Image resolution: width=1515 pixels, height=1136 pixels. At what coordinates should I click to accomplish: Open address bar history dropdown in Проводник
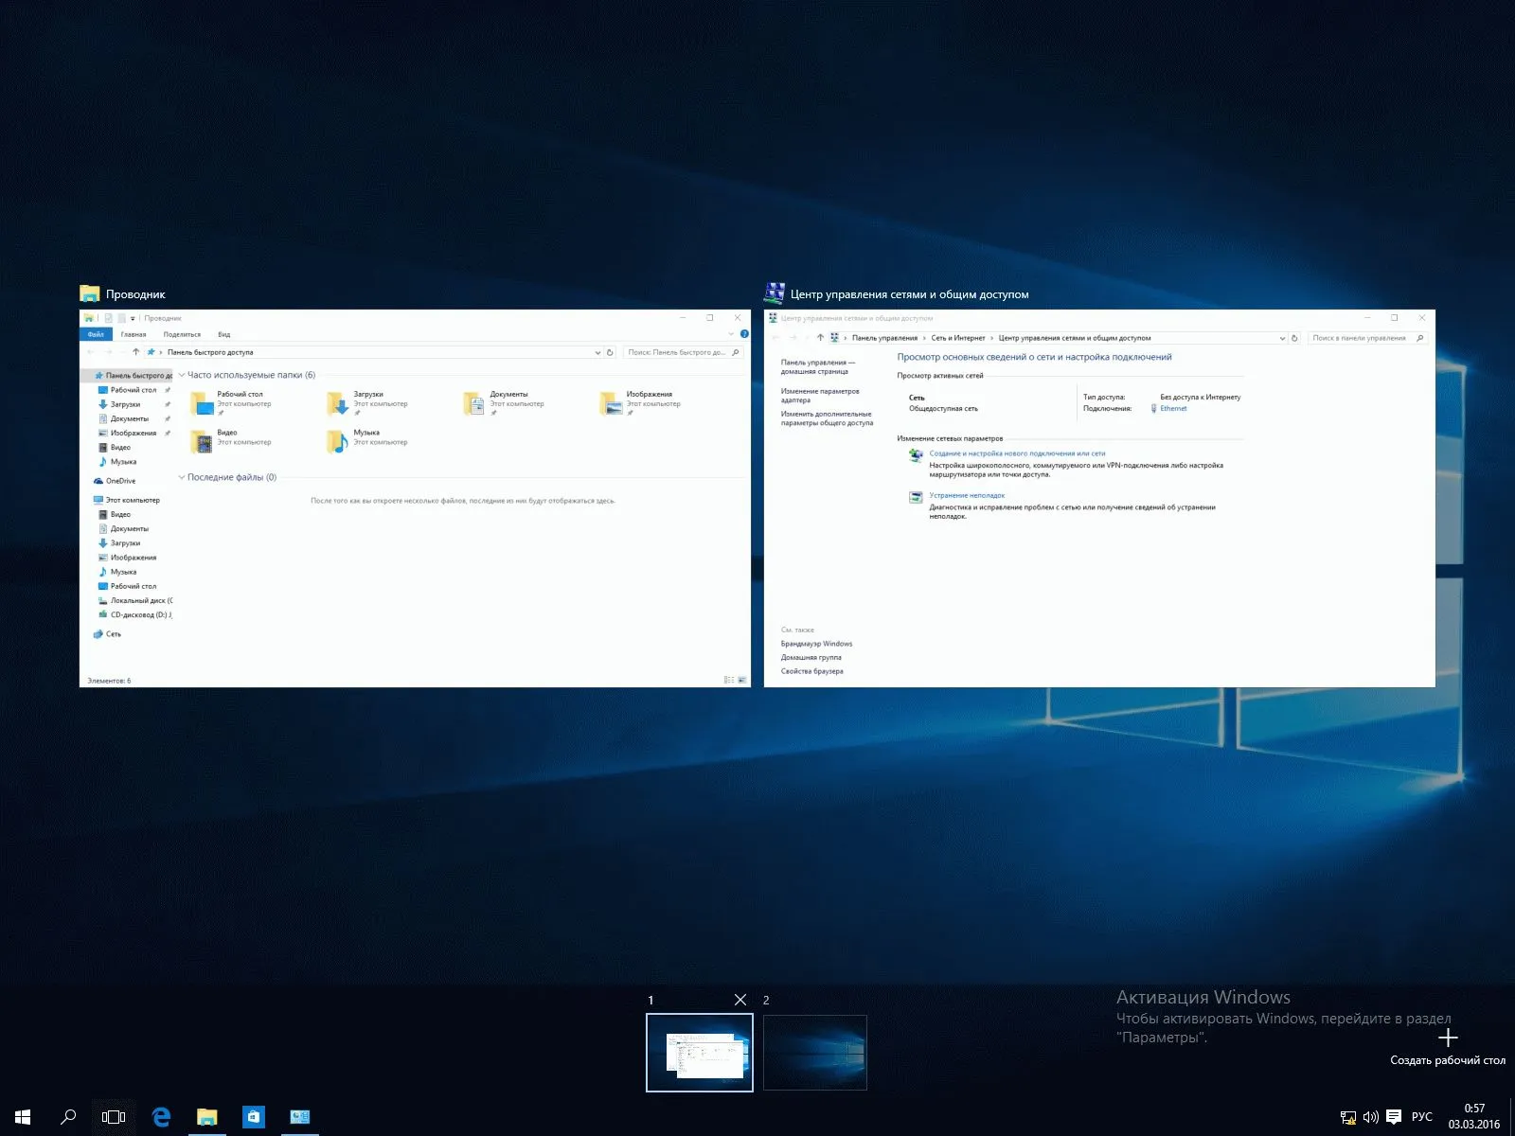(x=597, y=352)
